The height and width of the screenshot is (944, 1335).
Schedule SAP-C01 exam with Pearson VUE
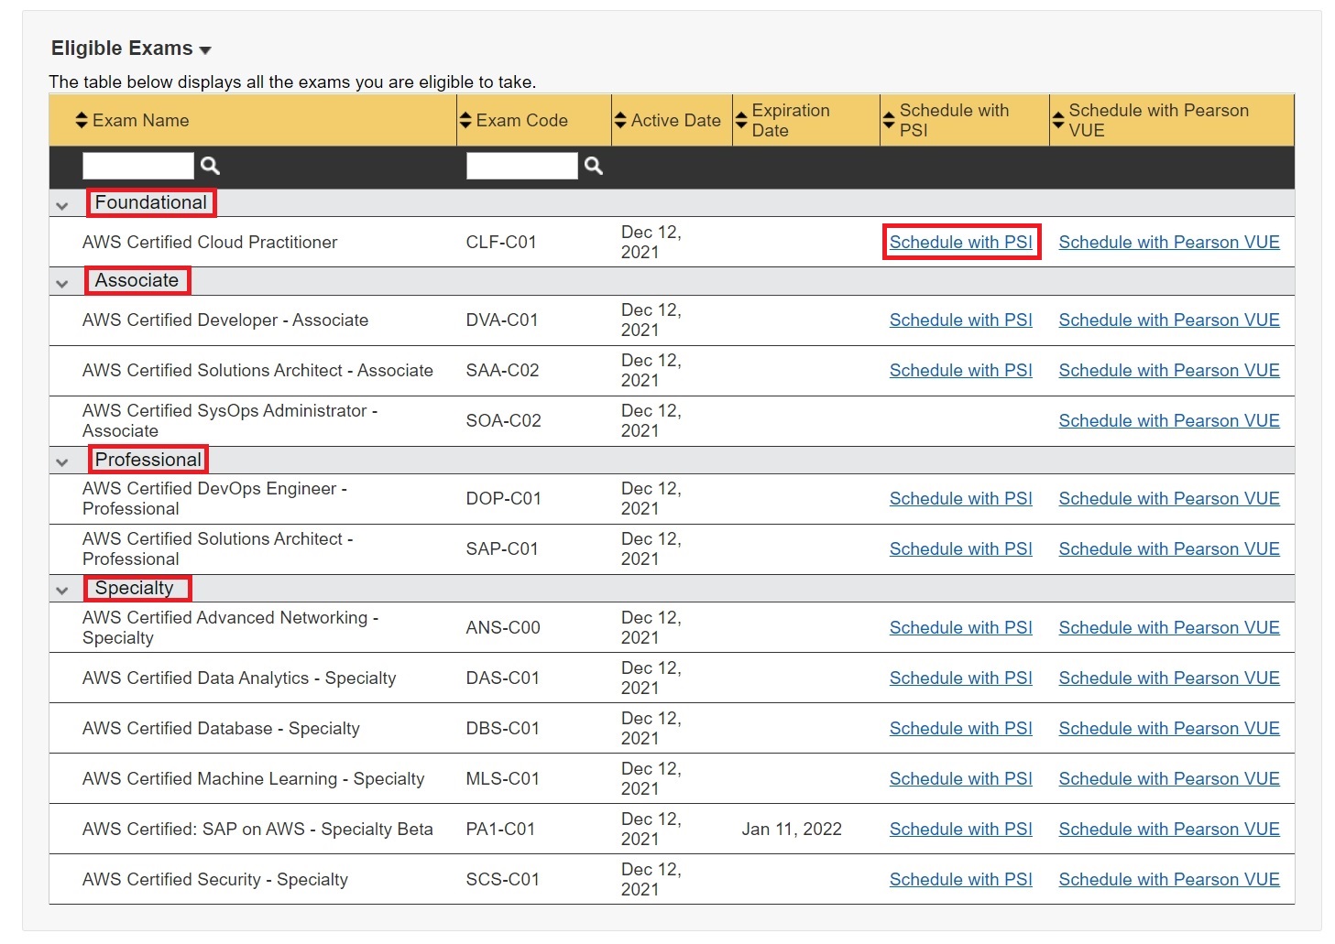[1169, 548]
